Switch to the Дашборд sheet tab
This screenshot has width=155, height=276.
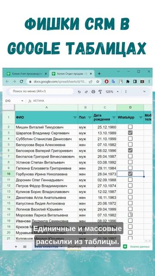click(74, 247)
